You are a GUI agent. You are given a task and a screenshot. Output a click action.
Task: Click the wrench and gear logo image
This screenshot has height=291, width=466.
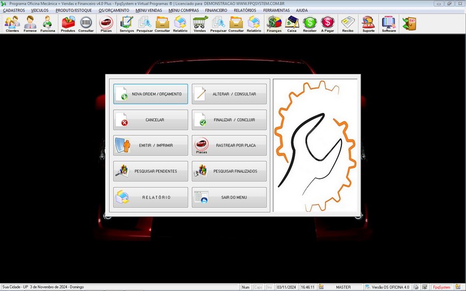[315, 145]
